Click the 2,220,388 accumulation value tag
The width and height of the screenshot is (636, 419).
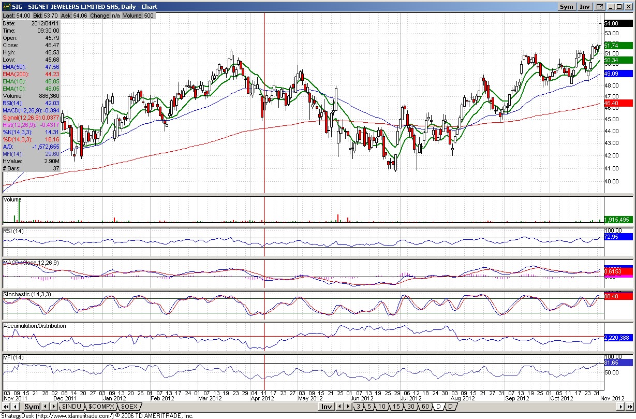[618, 338]
